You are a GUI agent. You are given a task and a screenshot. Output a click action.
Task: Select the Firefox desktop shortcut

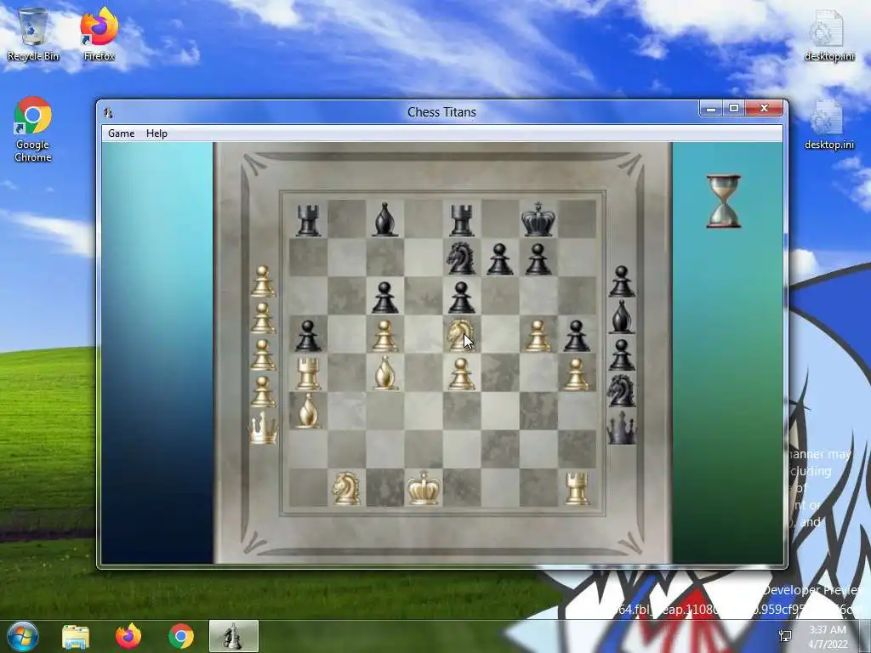point(100,34)
